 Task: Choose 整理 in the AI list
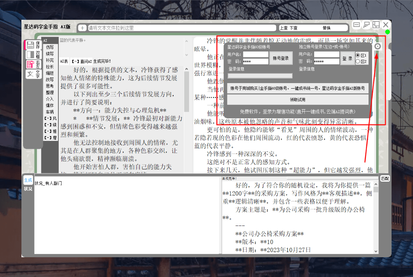coord(50,93)
